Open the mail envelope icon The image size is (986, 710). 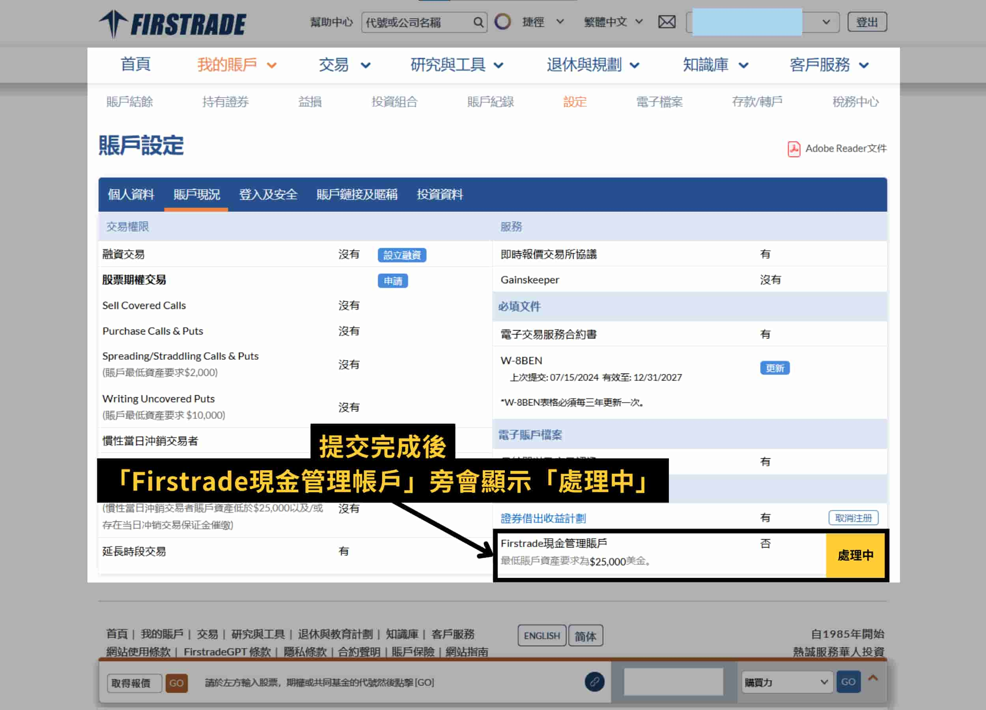[x=667, y=22]
